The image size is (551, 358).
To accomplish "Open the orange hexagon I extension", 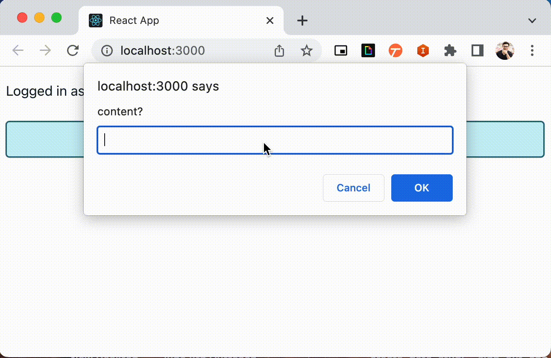I will pos(422,50).
